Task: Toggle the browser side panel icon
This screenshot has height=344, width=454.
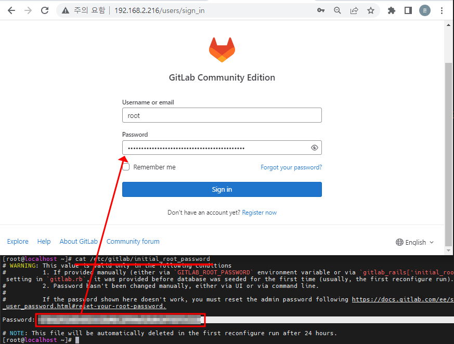Action: [x=408, y=11]
